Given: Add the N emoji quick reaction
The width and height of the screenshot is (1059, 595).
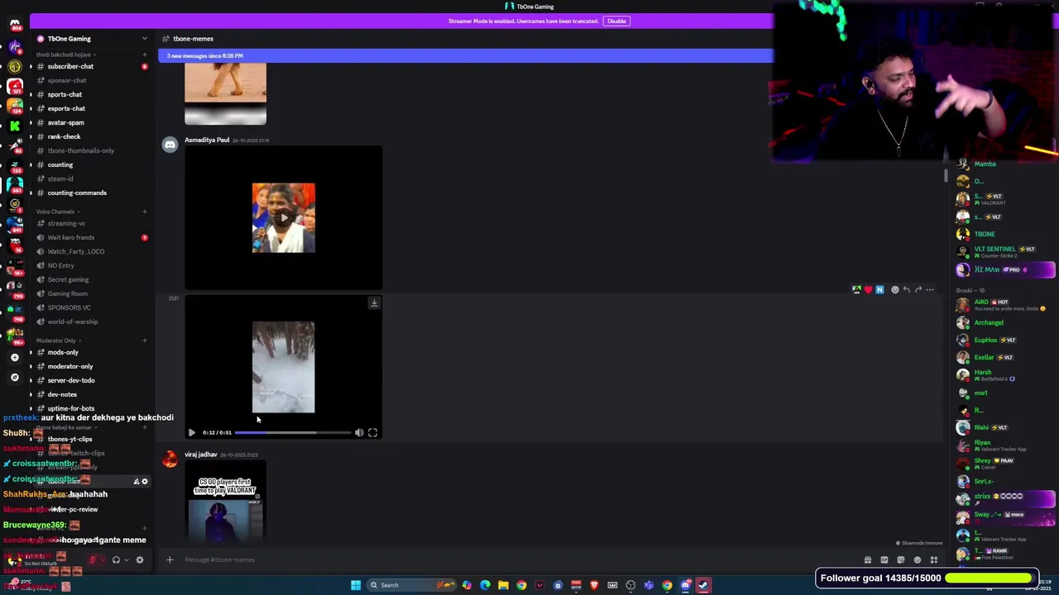Looking at the screenshot, I should point(879,290).
